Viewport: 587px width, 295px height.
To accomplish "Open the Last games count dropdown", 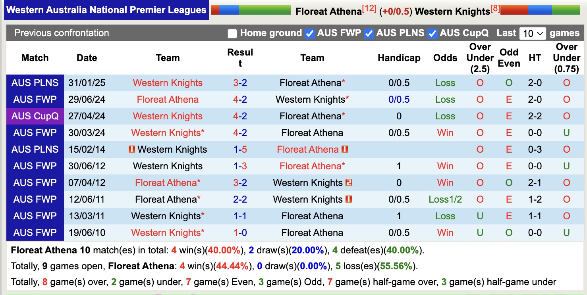I will 533,33.
